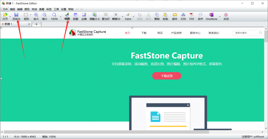Set zoom to 100% using toolbar icon
The image size is (268, 139).
[54, 16]
